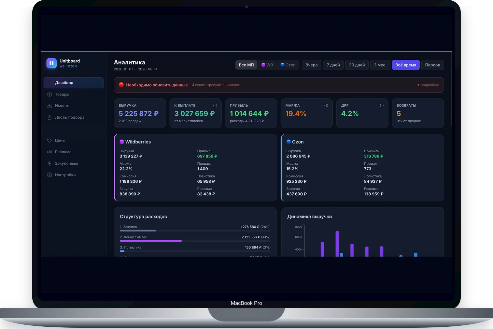Viewport: 493px width, 329px height.
Task: Click the Динамика выручки chart title
Action: (x=309, y=217)
